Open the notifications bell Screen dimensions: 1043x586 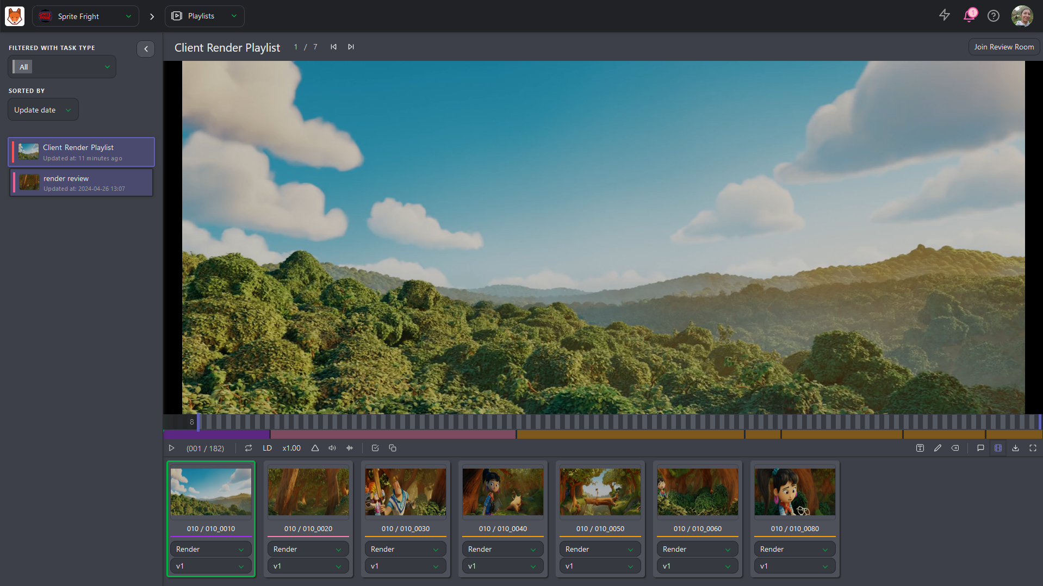[x=969, y=16]
